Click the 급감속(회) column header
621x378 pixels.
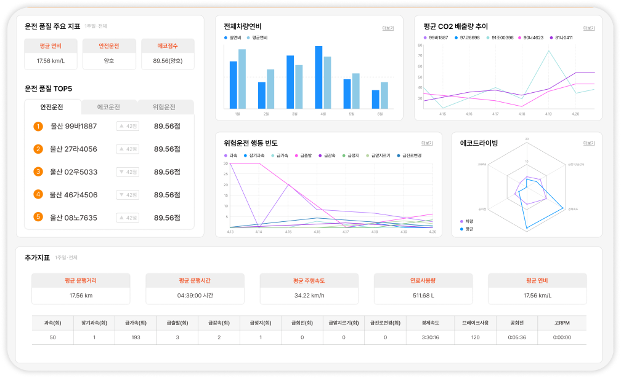click(219, 323)
